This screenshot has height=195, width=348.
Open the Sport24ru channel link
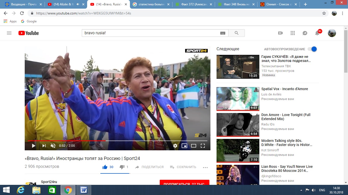(x=49, y=182)
